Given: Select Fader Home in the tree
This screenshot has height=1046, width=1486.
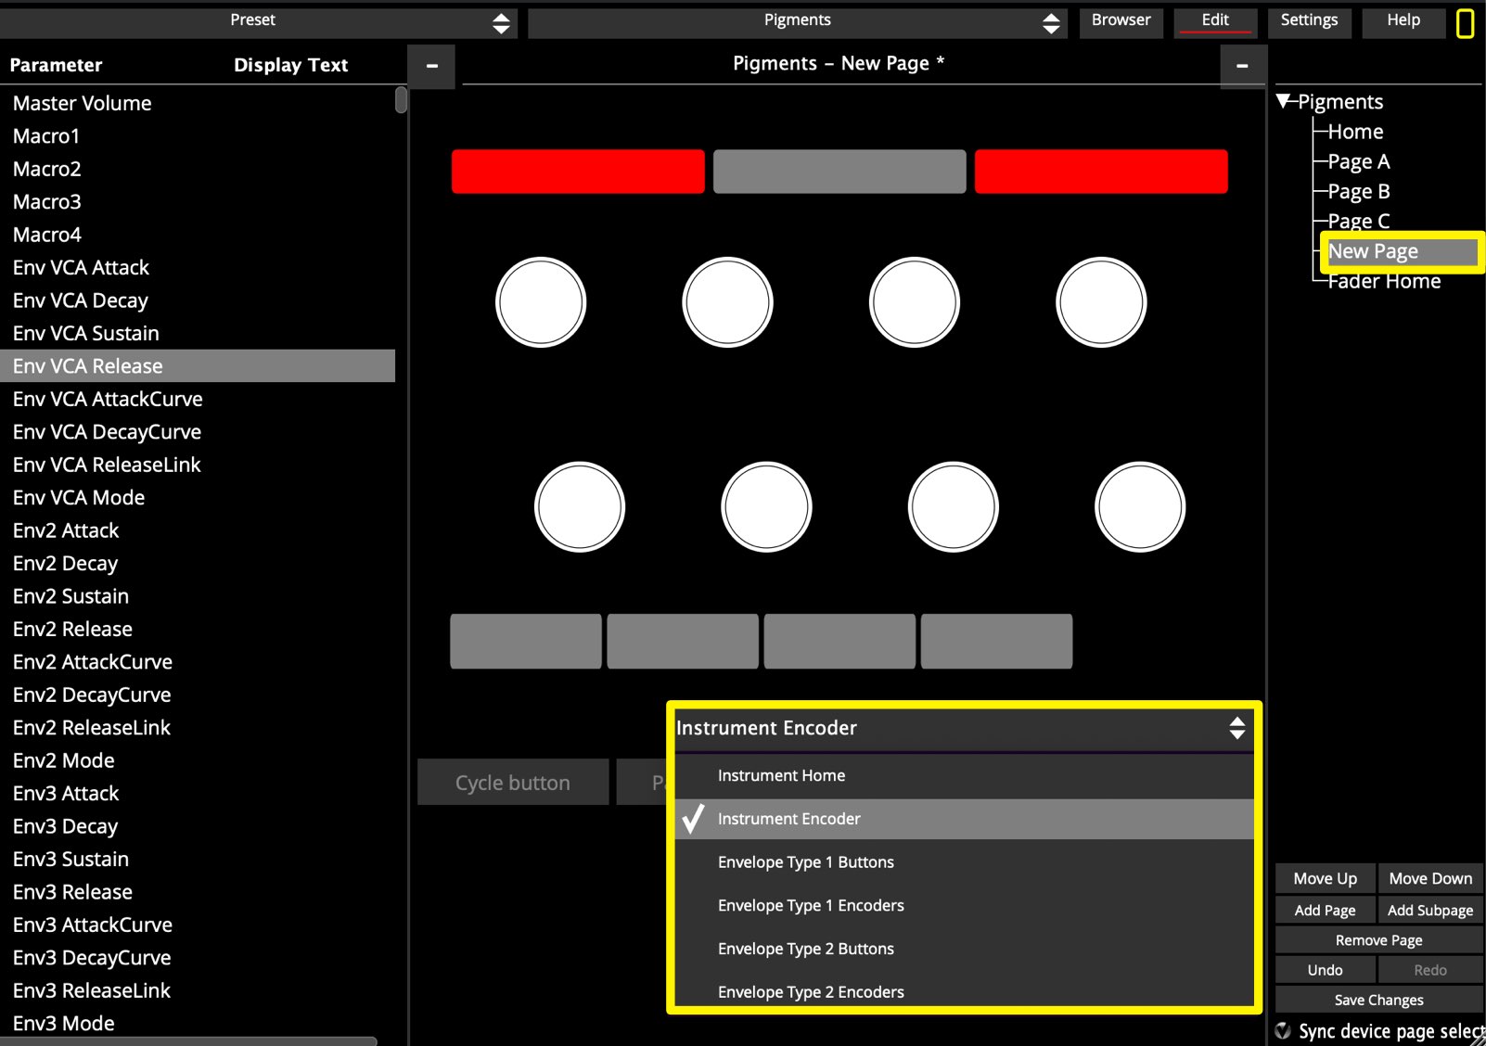Looking at the screenshot, I should [1384, 281].
